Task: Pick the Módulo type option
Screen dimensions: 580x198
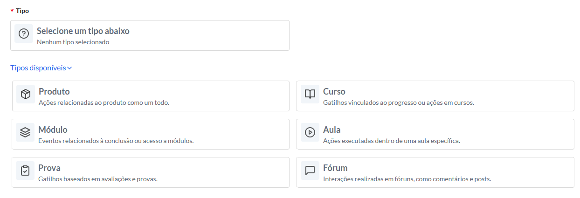Action: 151,134
